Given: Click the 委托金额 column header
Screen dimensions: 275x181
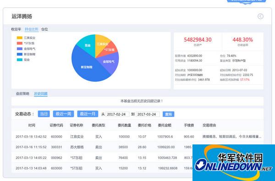Looking at the screenshot, I should 165,125.
